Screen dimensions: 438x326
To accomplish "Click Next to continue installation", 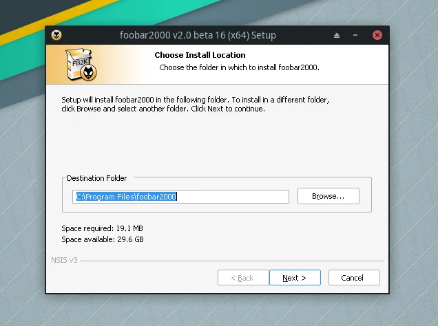I will tap(295, 278).
